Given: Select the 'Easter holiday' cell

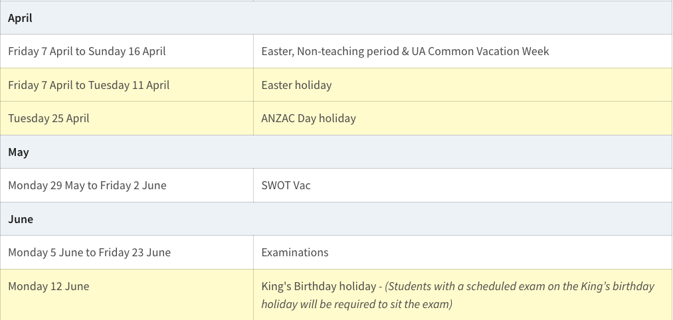Looking at the screenshot, I should pyautogui.click(x=296, y=85).
